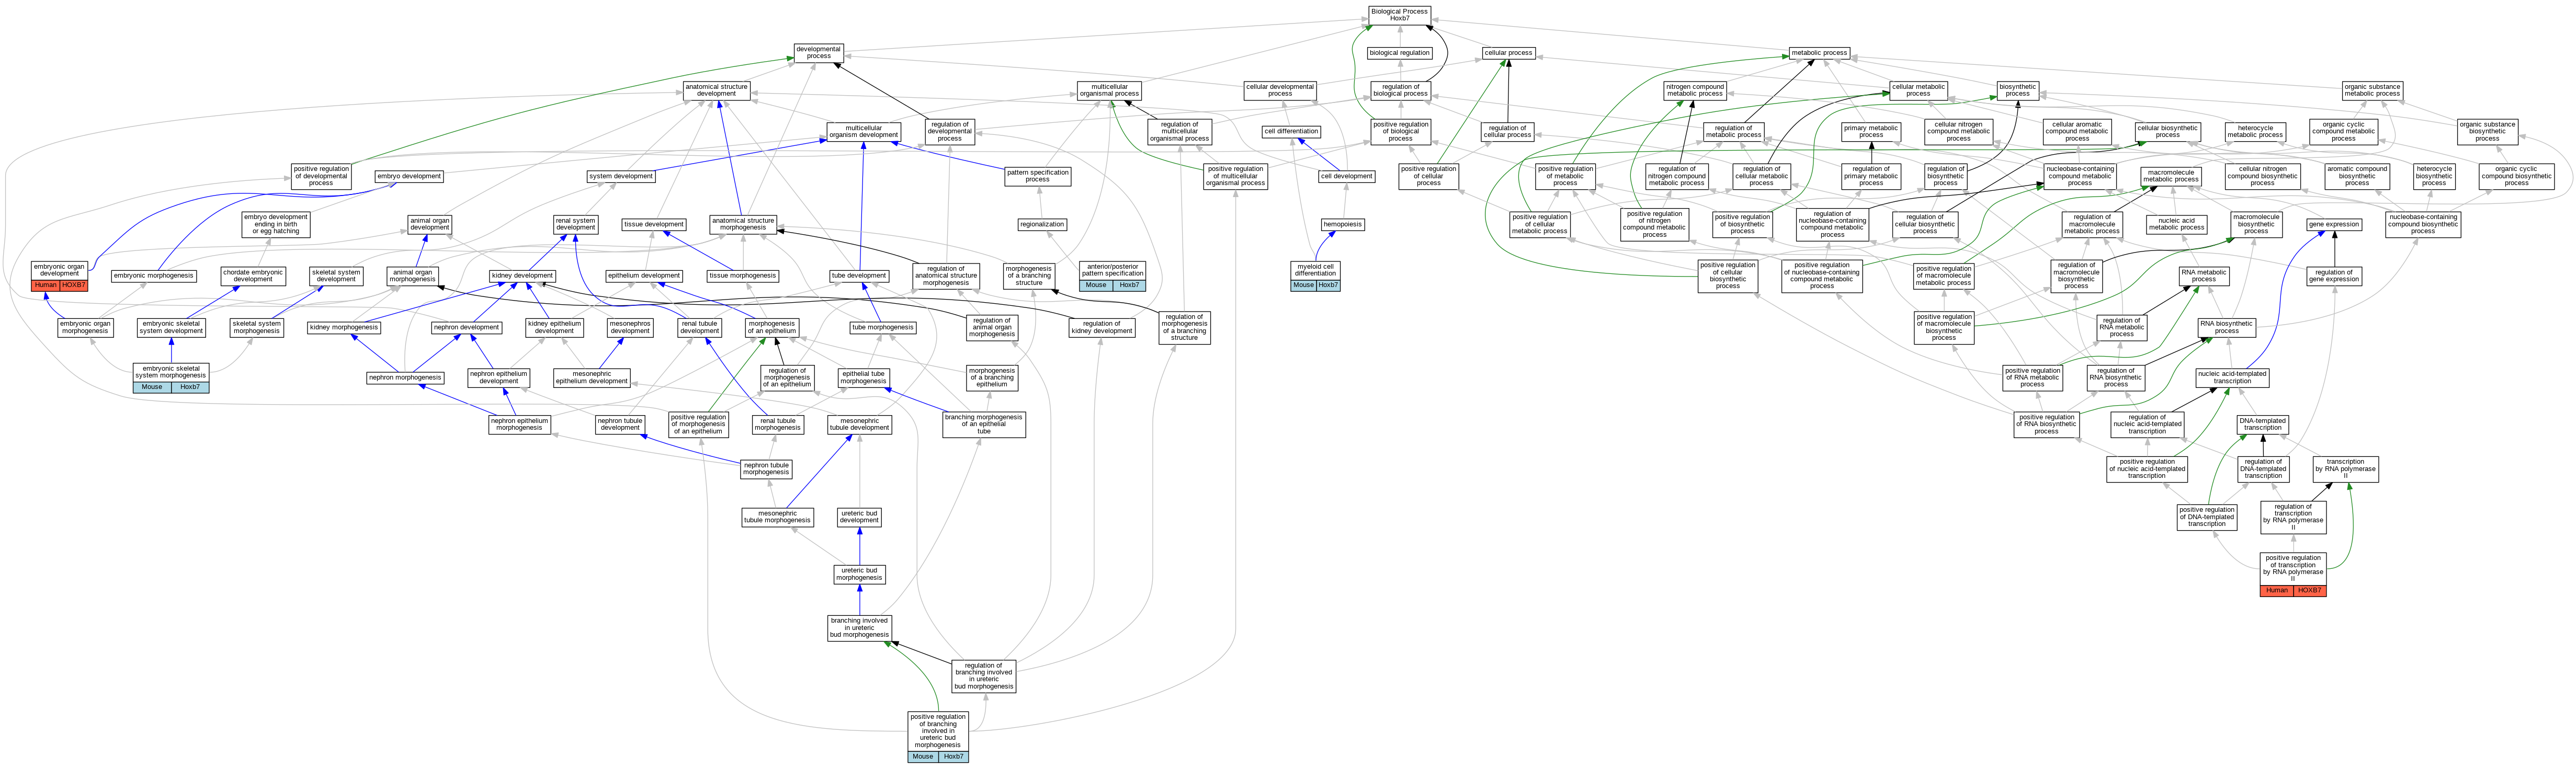
Task: Click the "chordate embryonic development" node
Action: pyautogui.click(x=253, y=276)
